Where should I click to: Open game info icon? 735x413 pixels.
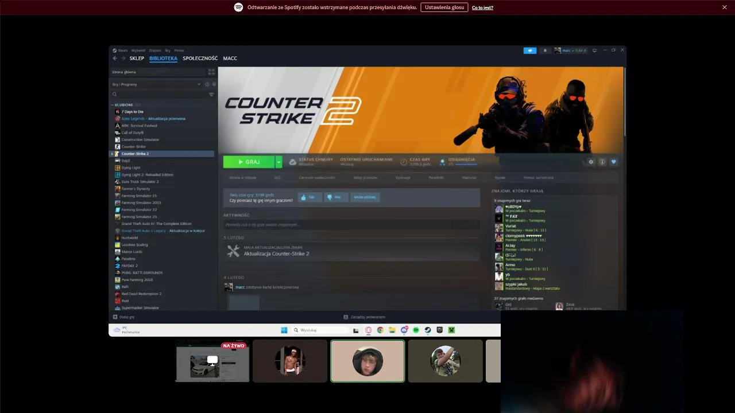pos(602,162)
